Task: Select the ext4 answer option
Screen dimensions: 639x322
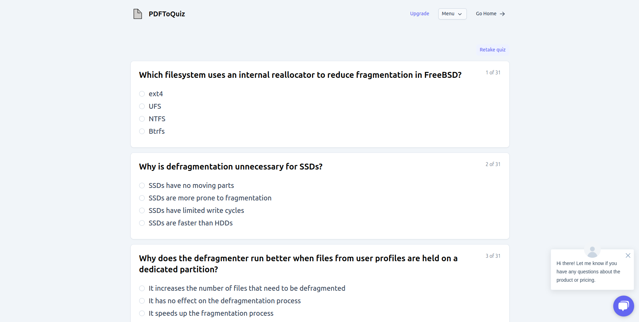Action: (142, 94)
